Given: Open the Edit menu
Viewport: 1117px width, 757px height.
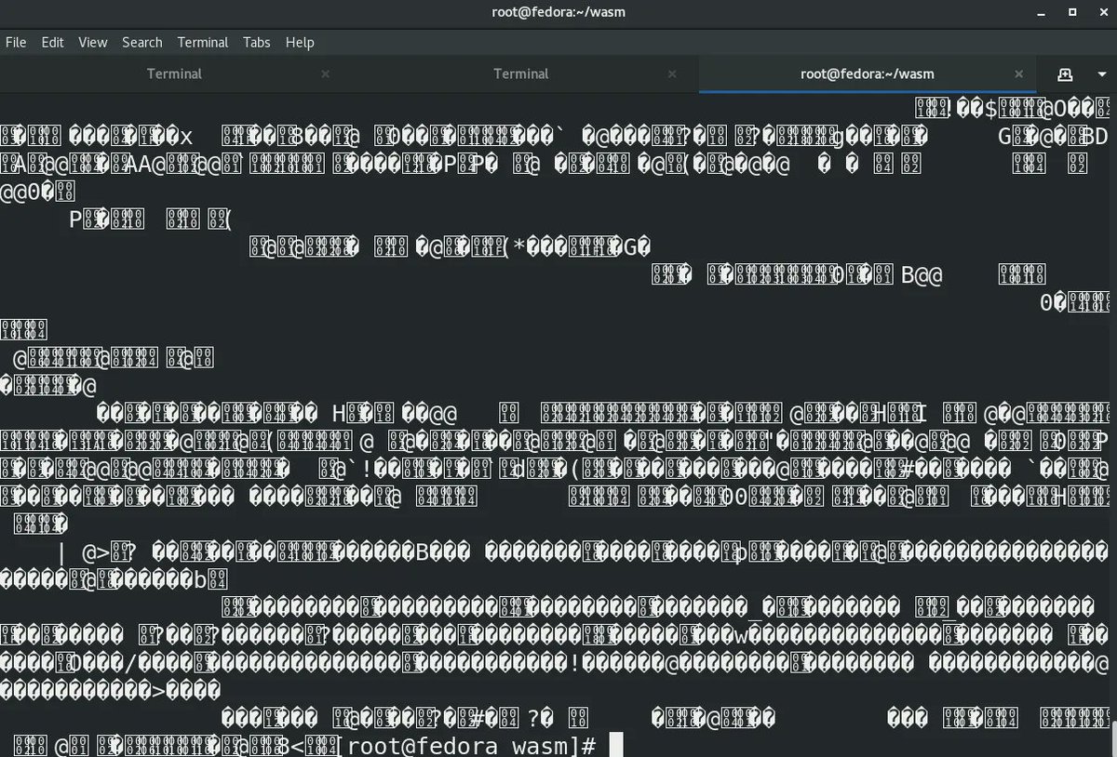Looking at the screenshot, I should point(52,42).
